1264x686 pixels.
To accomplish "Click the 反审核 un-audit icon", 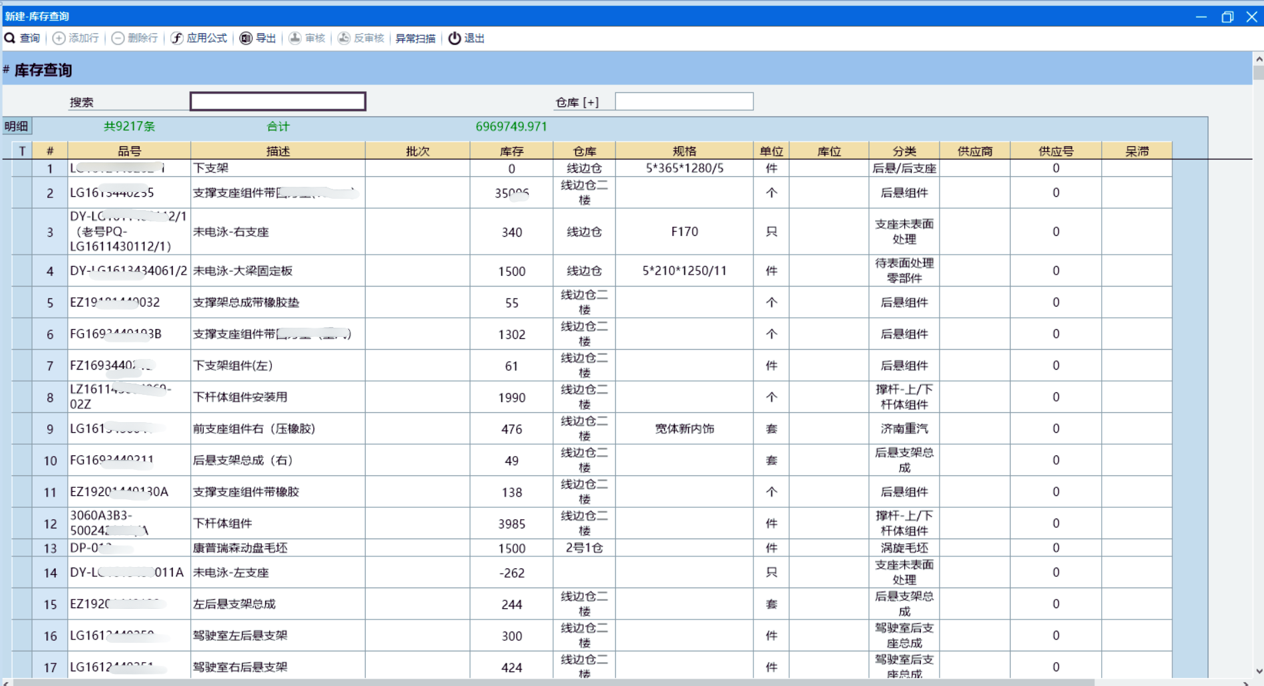I will [x=344, y=39].
